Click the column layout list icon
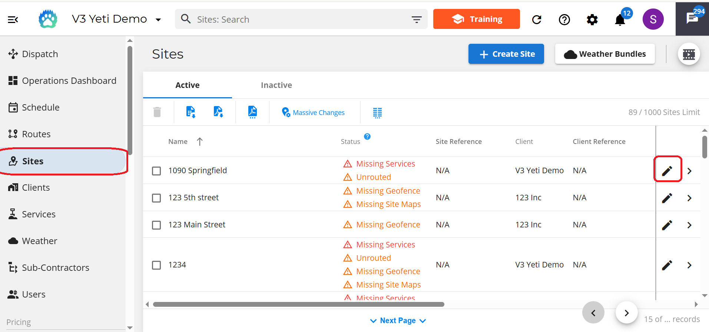Image resolution: width=709 pixels, height=332 pixels. click(x=377, y=113)
